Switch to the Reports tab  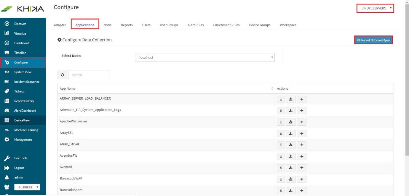pos(127,25)
